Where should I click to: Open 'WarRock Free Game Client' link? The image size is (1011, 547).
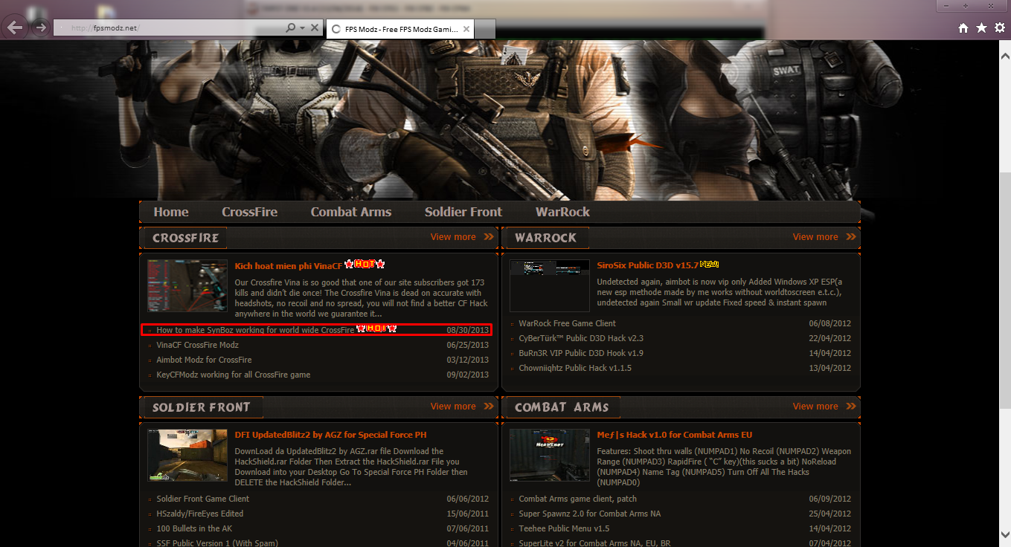[x=567, y=323]
